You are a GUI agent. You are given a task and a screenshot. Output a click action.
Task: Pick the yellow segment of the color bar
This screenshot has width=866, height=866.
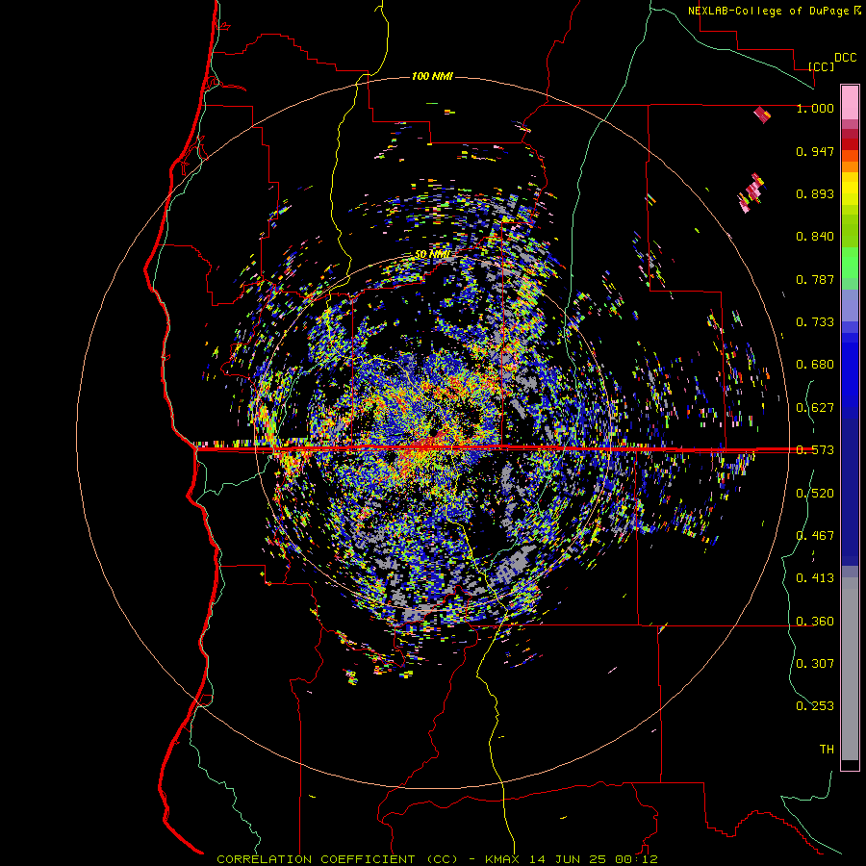(x=850, y=189)
